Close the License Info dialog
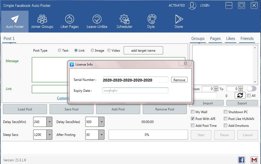The height and width of the screenshot is (164, 261). click(x=185, y=63)
